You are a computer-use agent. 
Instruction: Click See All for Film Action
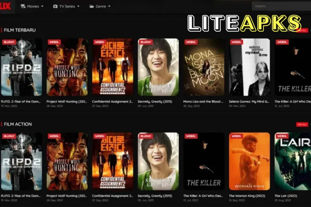302,125
